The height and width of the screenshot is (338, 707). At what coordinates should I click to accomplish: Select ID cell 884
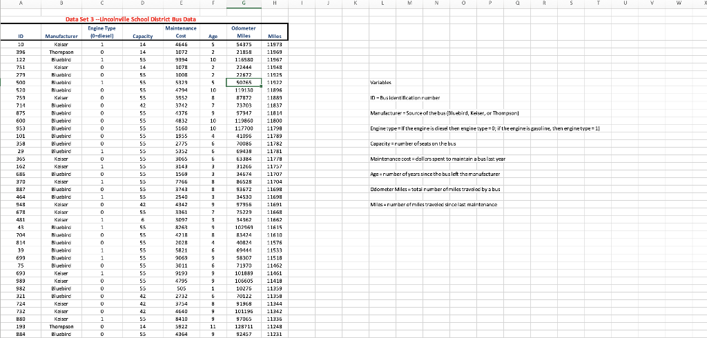[21, 333]
